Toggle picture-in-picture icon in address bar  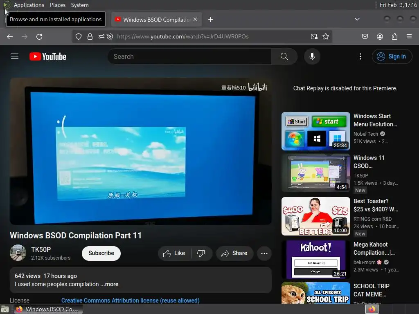coord(314,36)
